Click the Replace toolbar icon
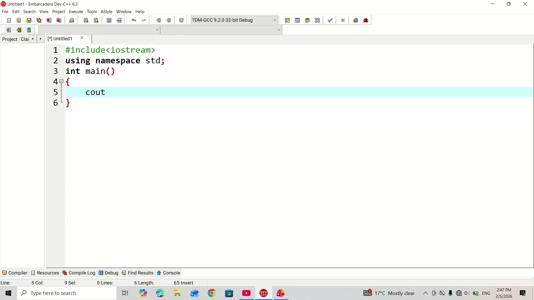This screenshot has height=300, width=534. coord(96,20)
